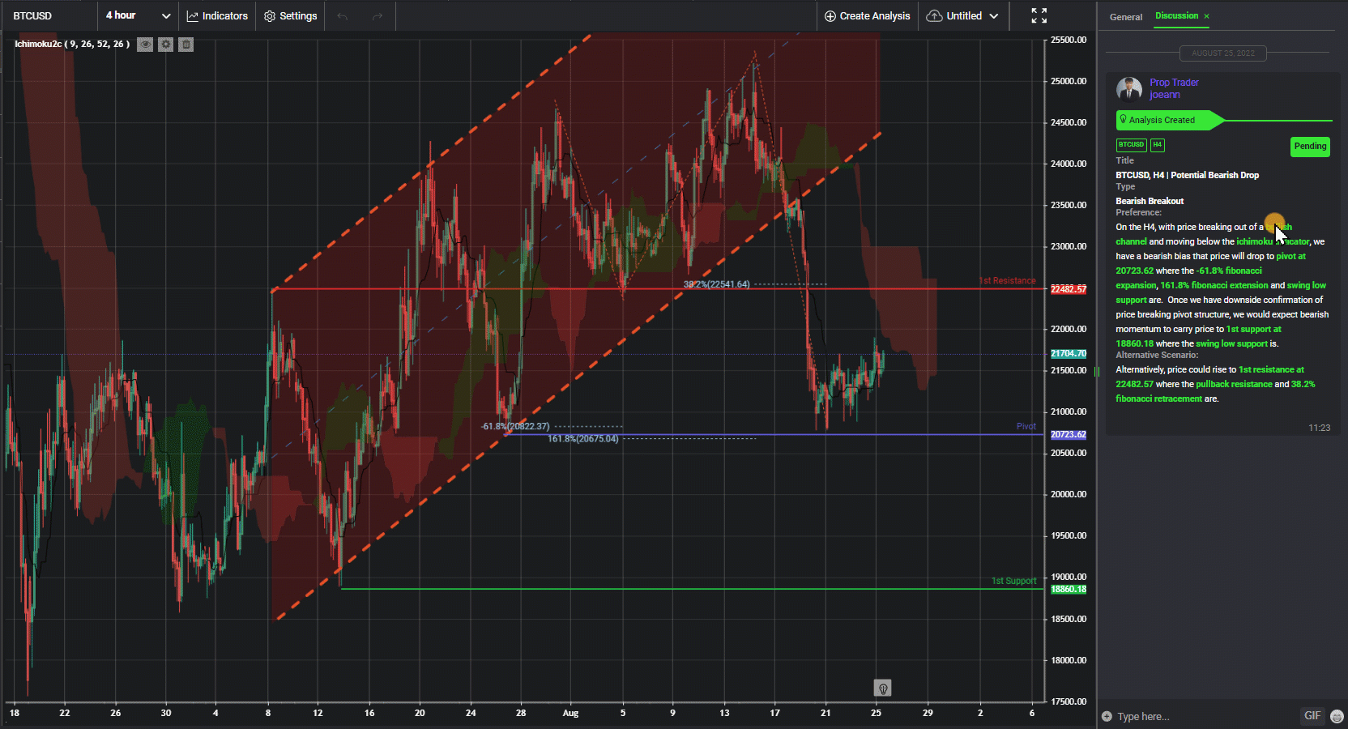Open the 4 hour timeframe dropdown
Viewport: 1348px width, 729px height.
click(x=138, y=16)
